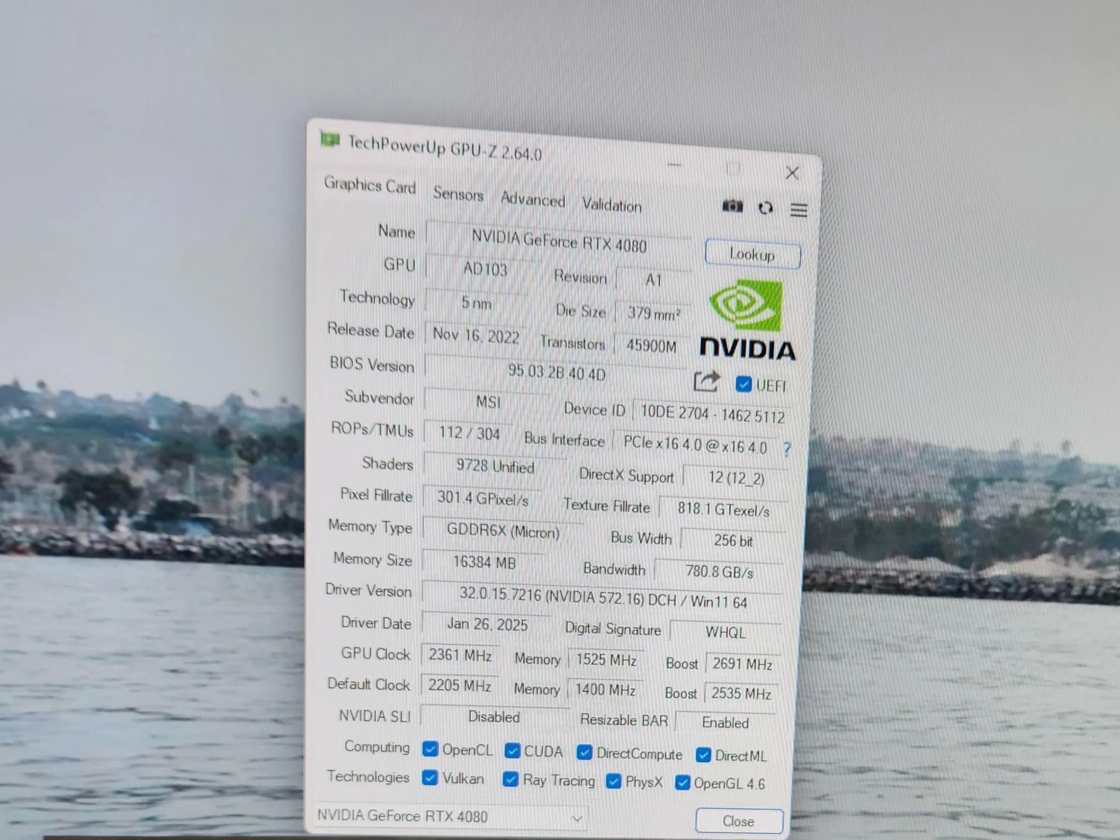Click the Release Date Nov 16, 2022
This screenshot has height=840, width=1120.
[476, 335]
